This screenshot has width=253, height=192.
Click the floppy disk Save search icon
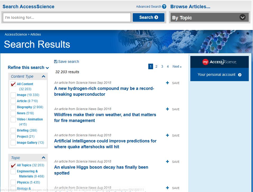56,62
